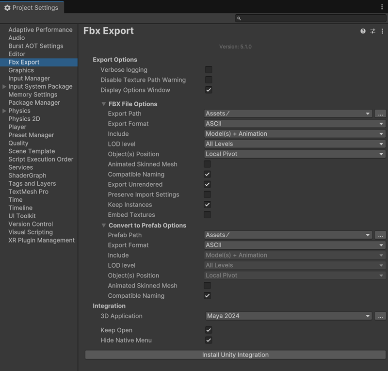Click the search magnifier icon

coord(239,18)
